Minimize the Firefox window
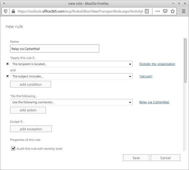This screenshot has width=189, height=170. (x=173, y=3)
